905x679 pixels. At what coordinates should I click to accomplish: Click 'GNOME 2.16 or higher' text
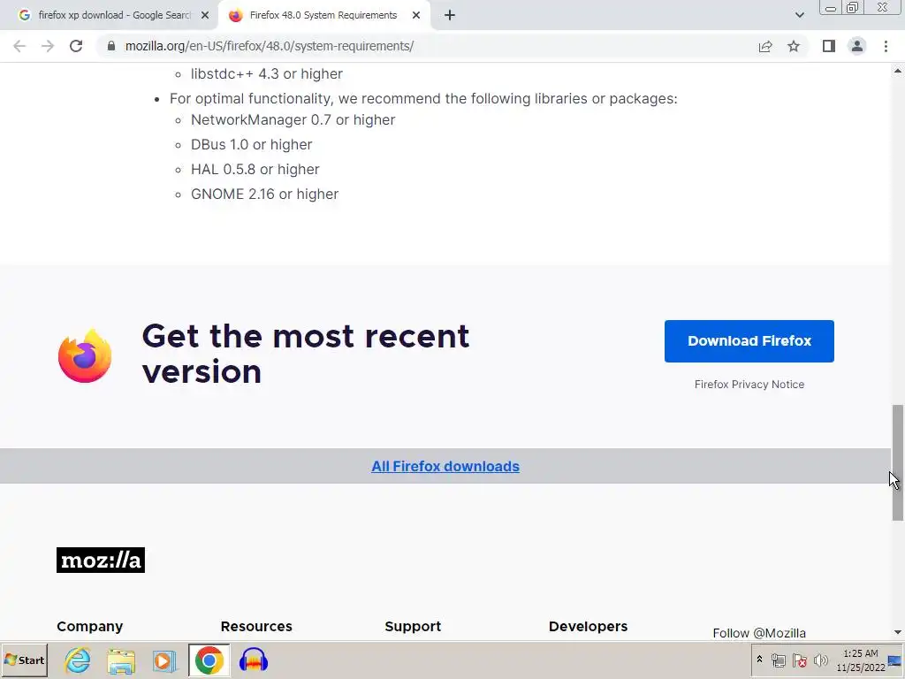click(264, 194)
